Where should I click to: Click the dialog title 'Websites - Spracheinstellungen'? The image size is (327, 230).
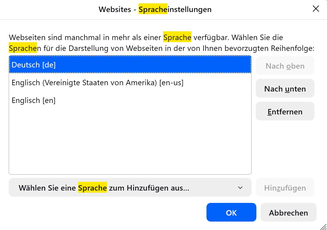pos(155,9)
